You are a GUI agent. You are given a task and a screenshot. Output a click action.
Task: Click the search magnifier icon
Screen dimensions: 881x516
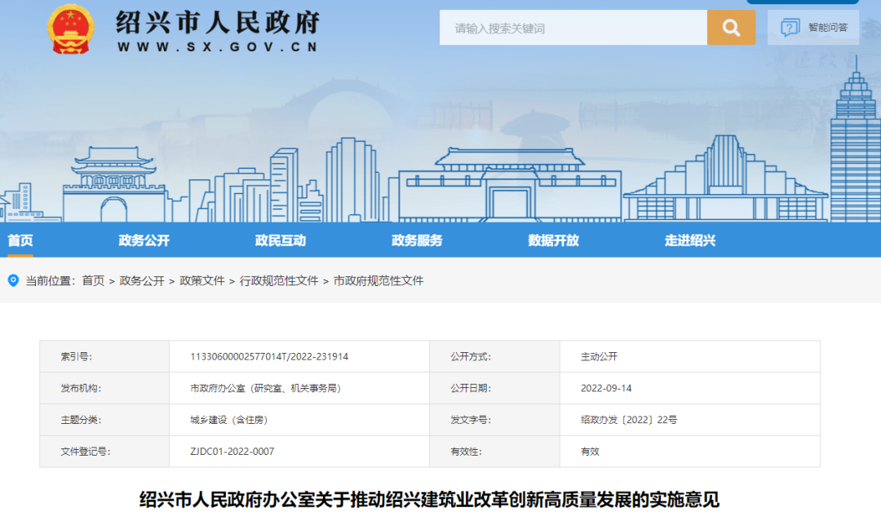pos(731,27)
